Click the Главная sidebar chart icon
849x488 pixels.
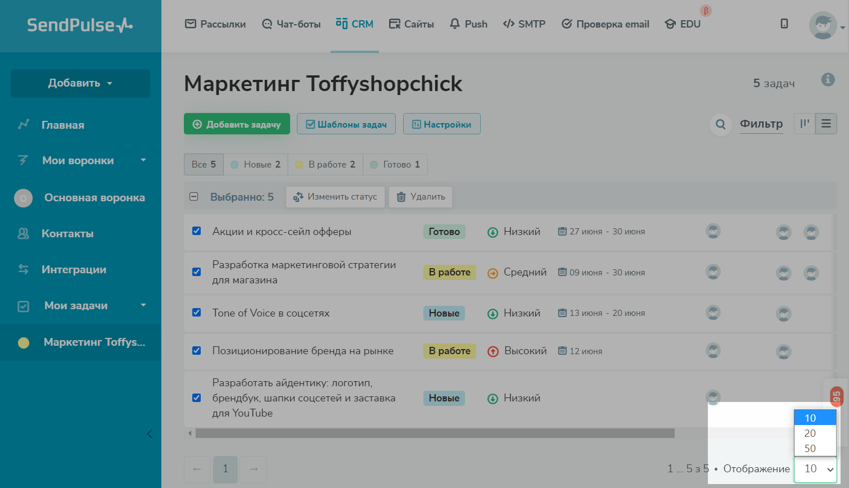coord(23,125)
